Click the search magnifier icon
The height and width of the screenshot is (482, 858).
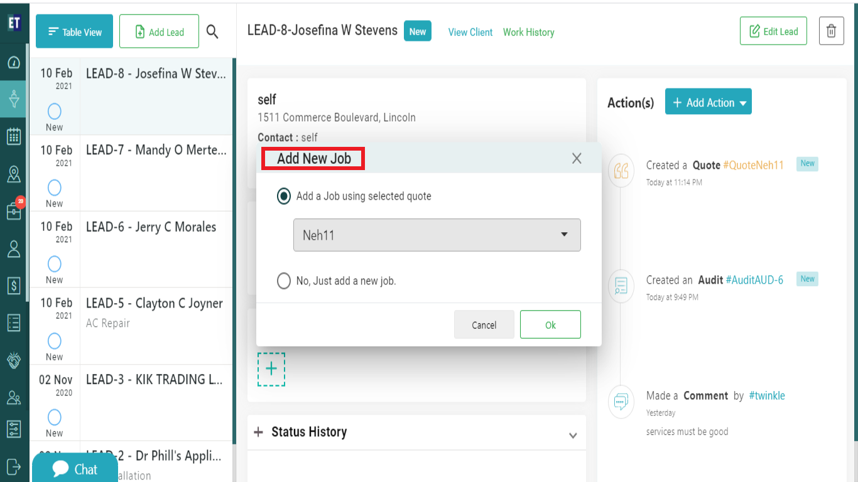212,32
